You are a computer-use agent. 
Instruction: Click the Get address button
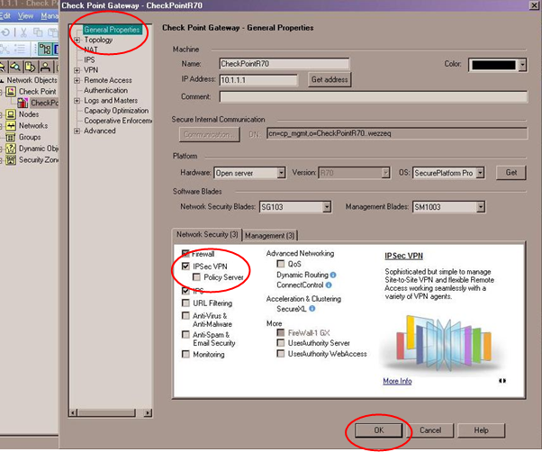(330, 79)
